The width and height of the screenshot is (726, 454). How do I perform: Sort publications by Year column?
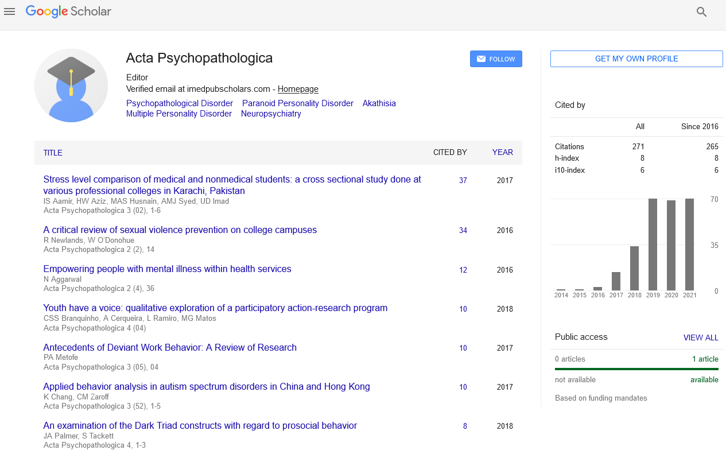pos(502,153)
